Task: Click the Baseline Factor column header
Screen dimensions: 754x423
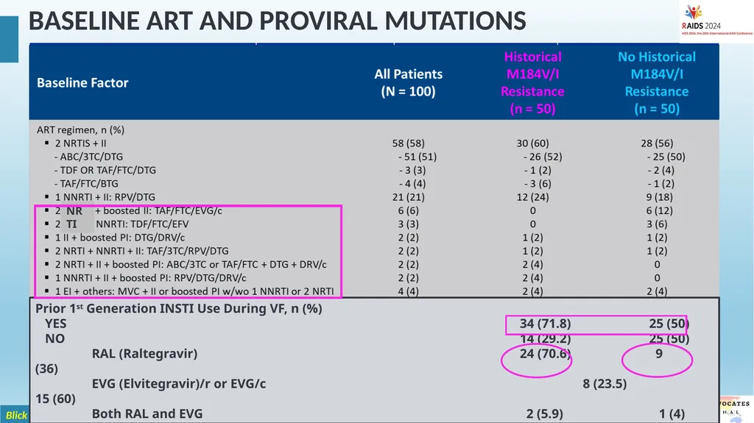Action: click(x=82, y=82)
